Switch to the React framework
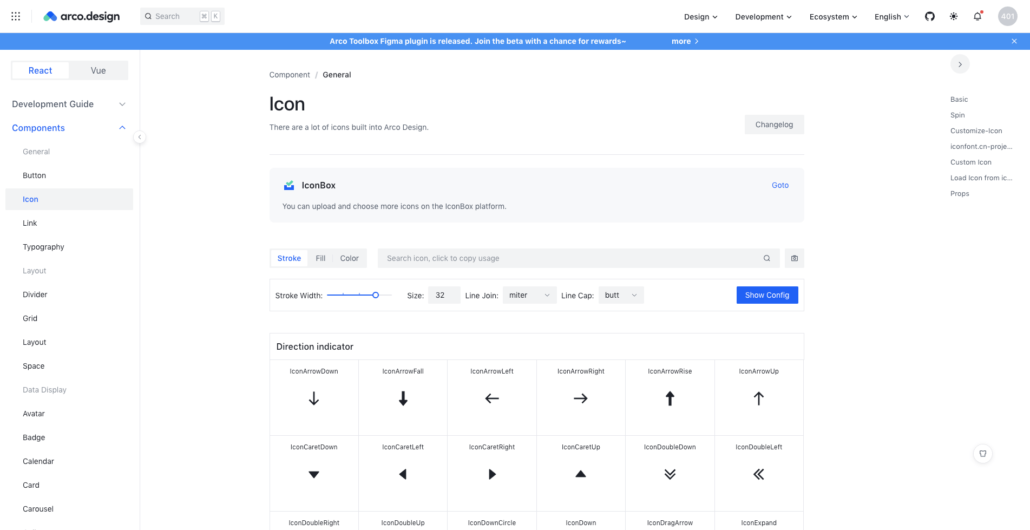The width and height of the screenshot is (1030, 530). 41,70
